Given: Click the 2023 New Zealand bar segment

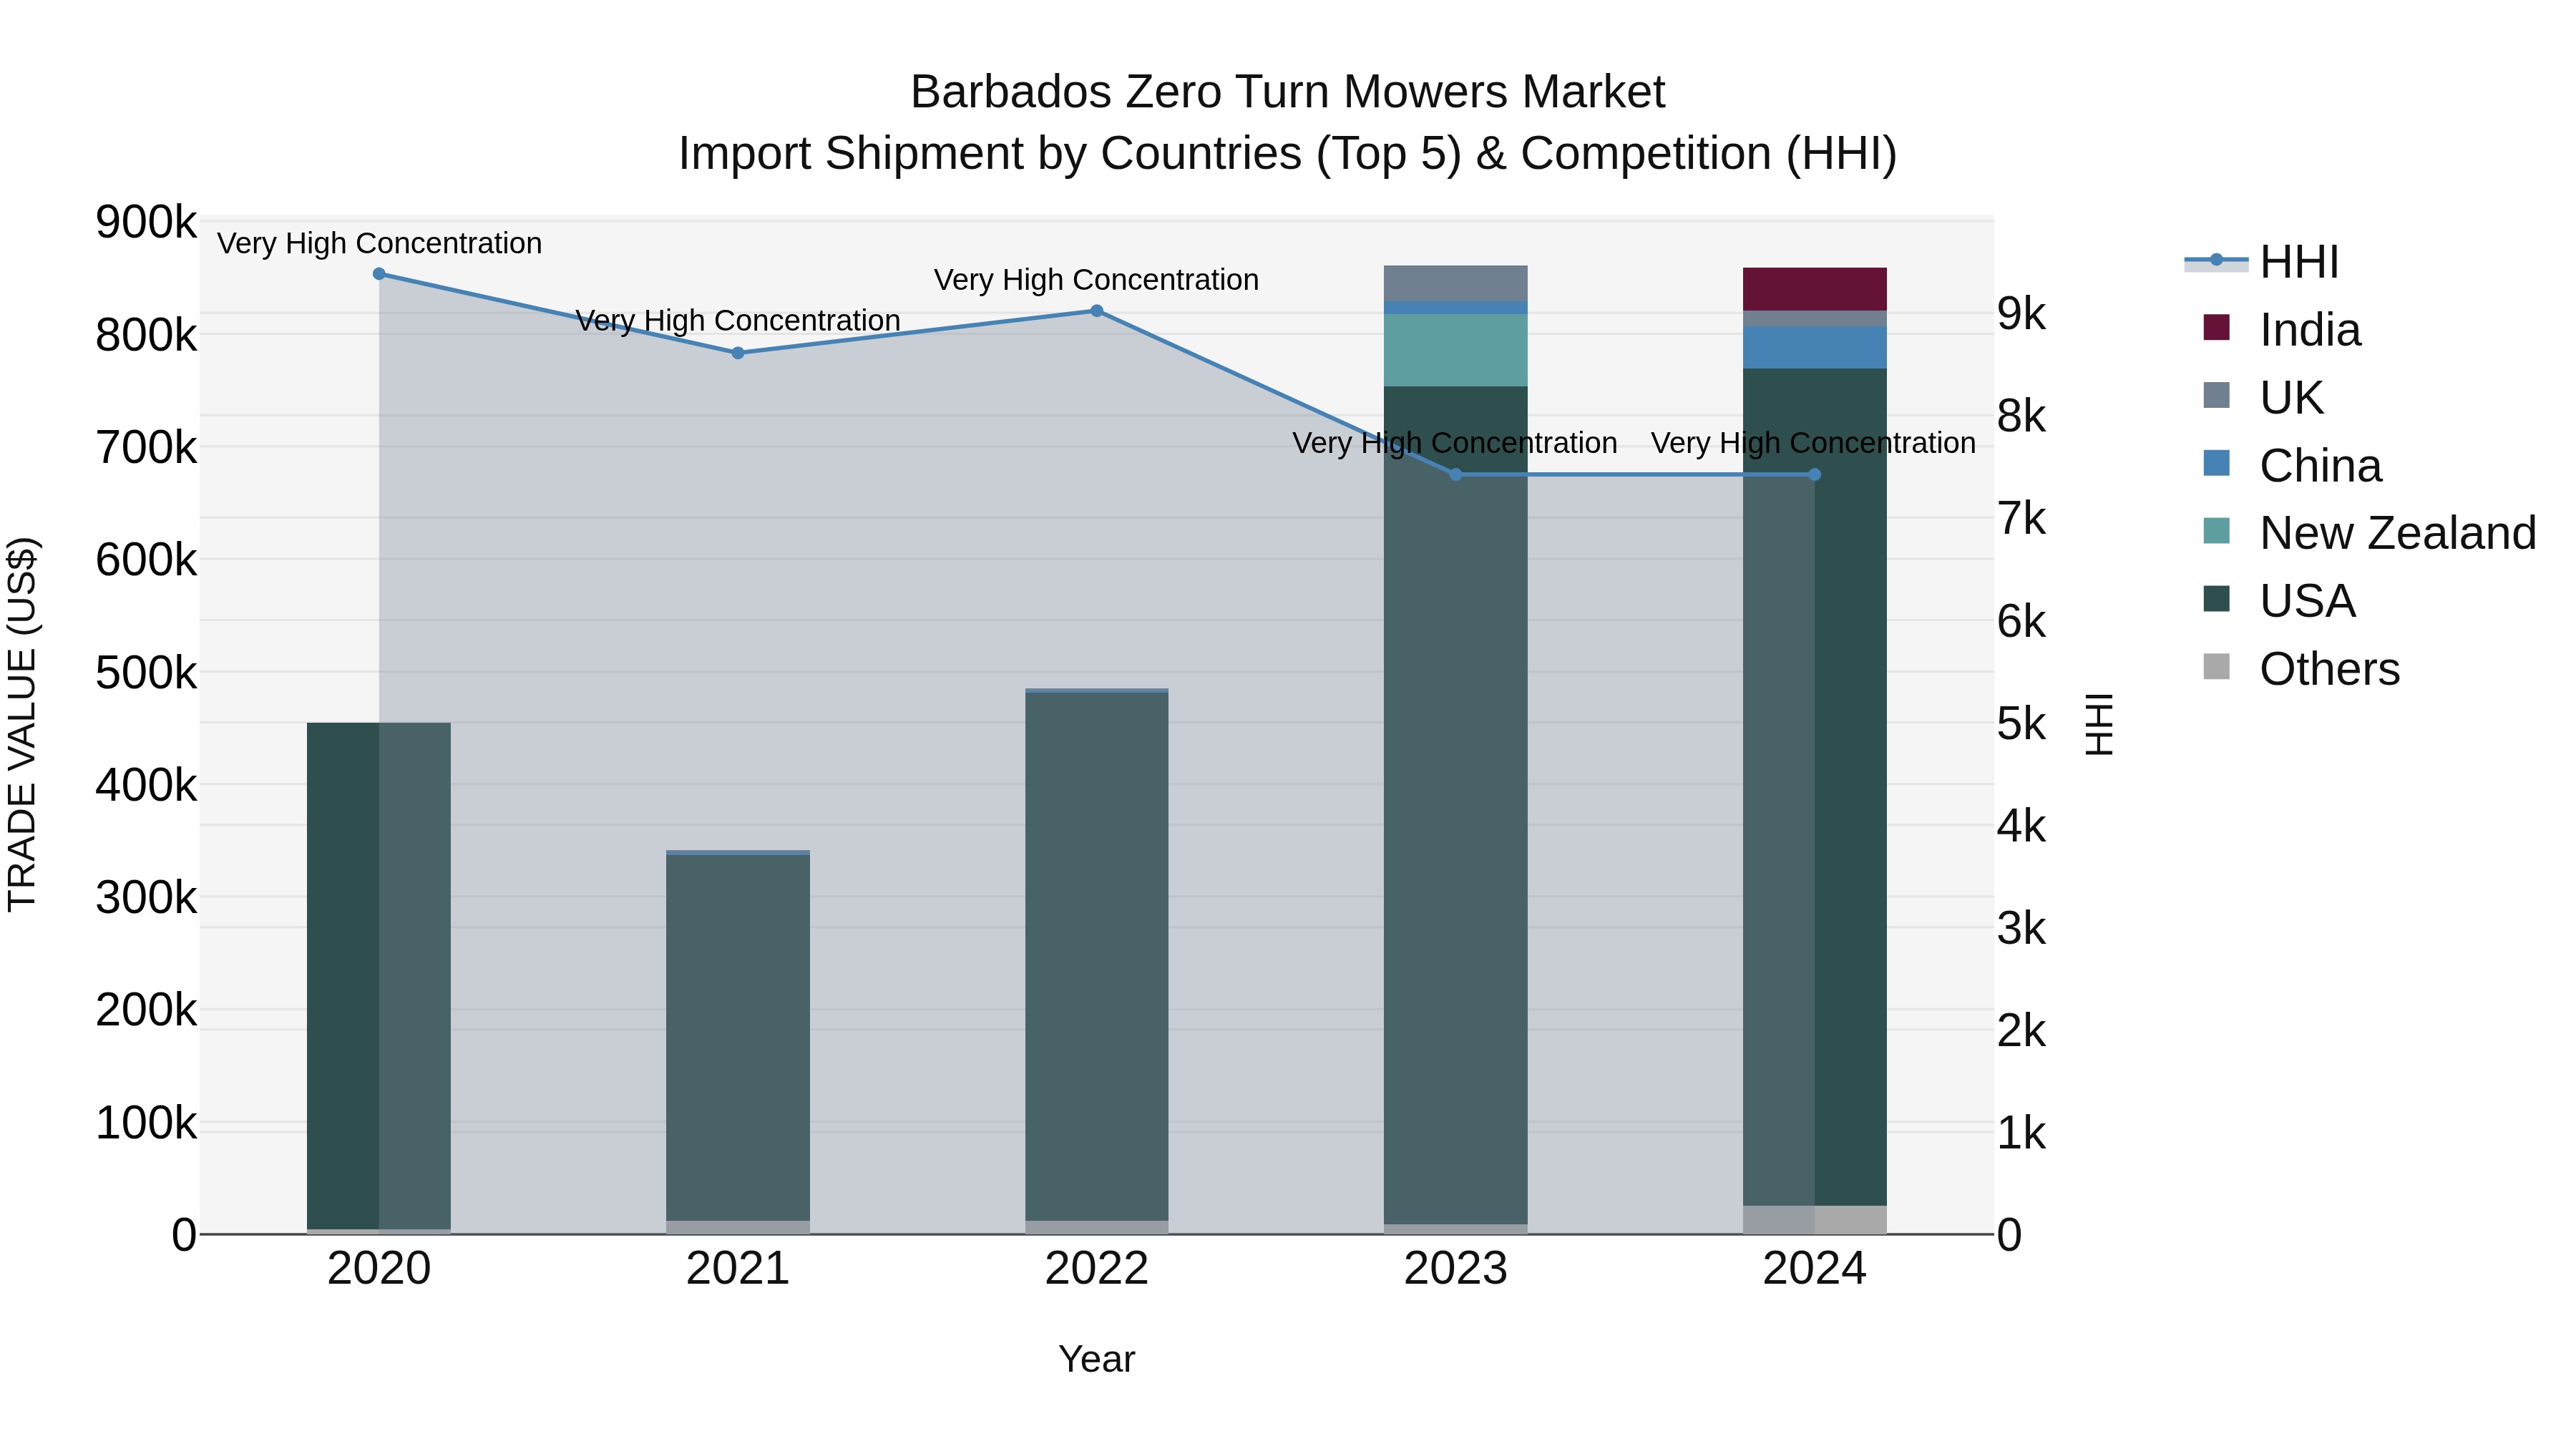Looking at the screenshot, I should click(x=1456, y=351).
